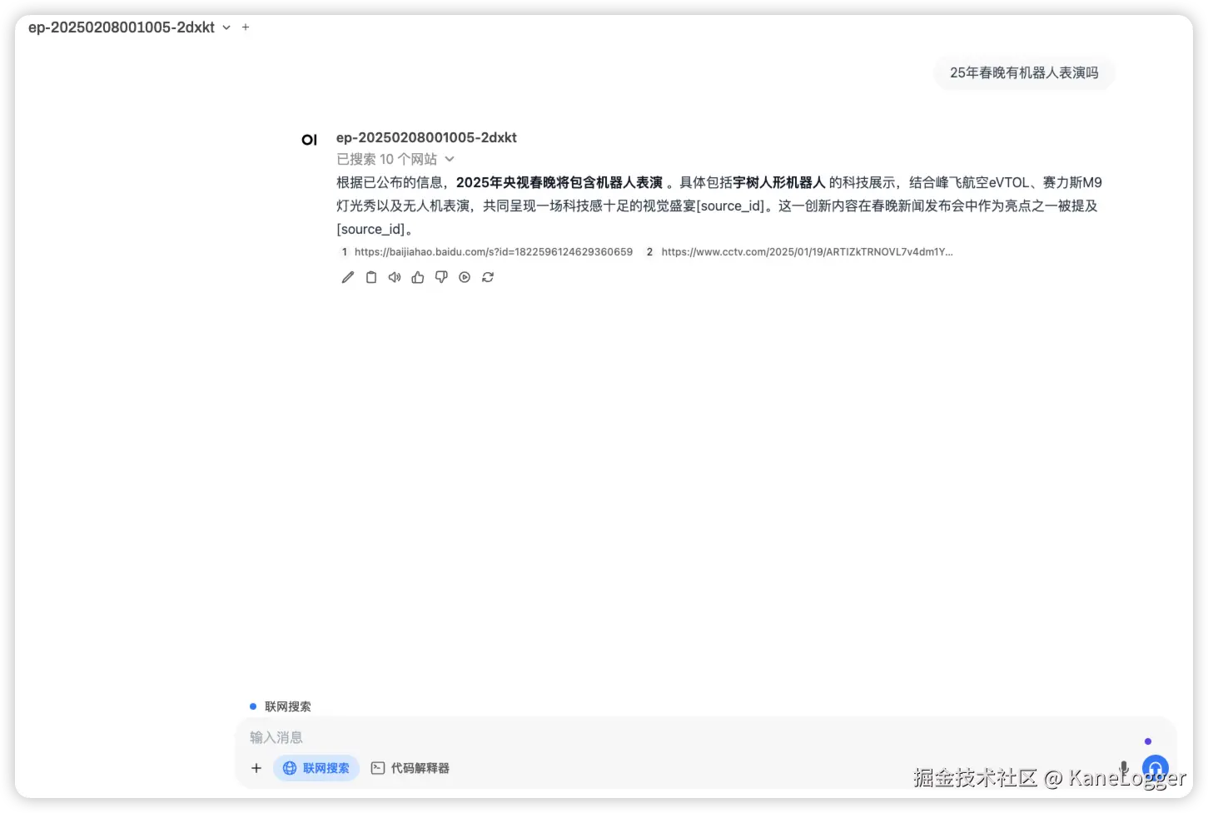The height and width of the screenshot is (813, 1208).
Task: Enable the 代码解释器 code interpreter
Action: click(x=410, y=767)
